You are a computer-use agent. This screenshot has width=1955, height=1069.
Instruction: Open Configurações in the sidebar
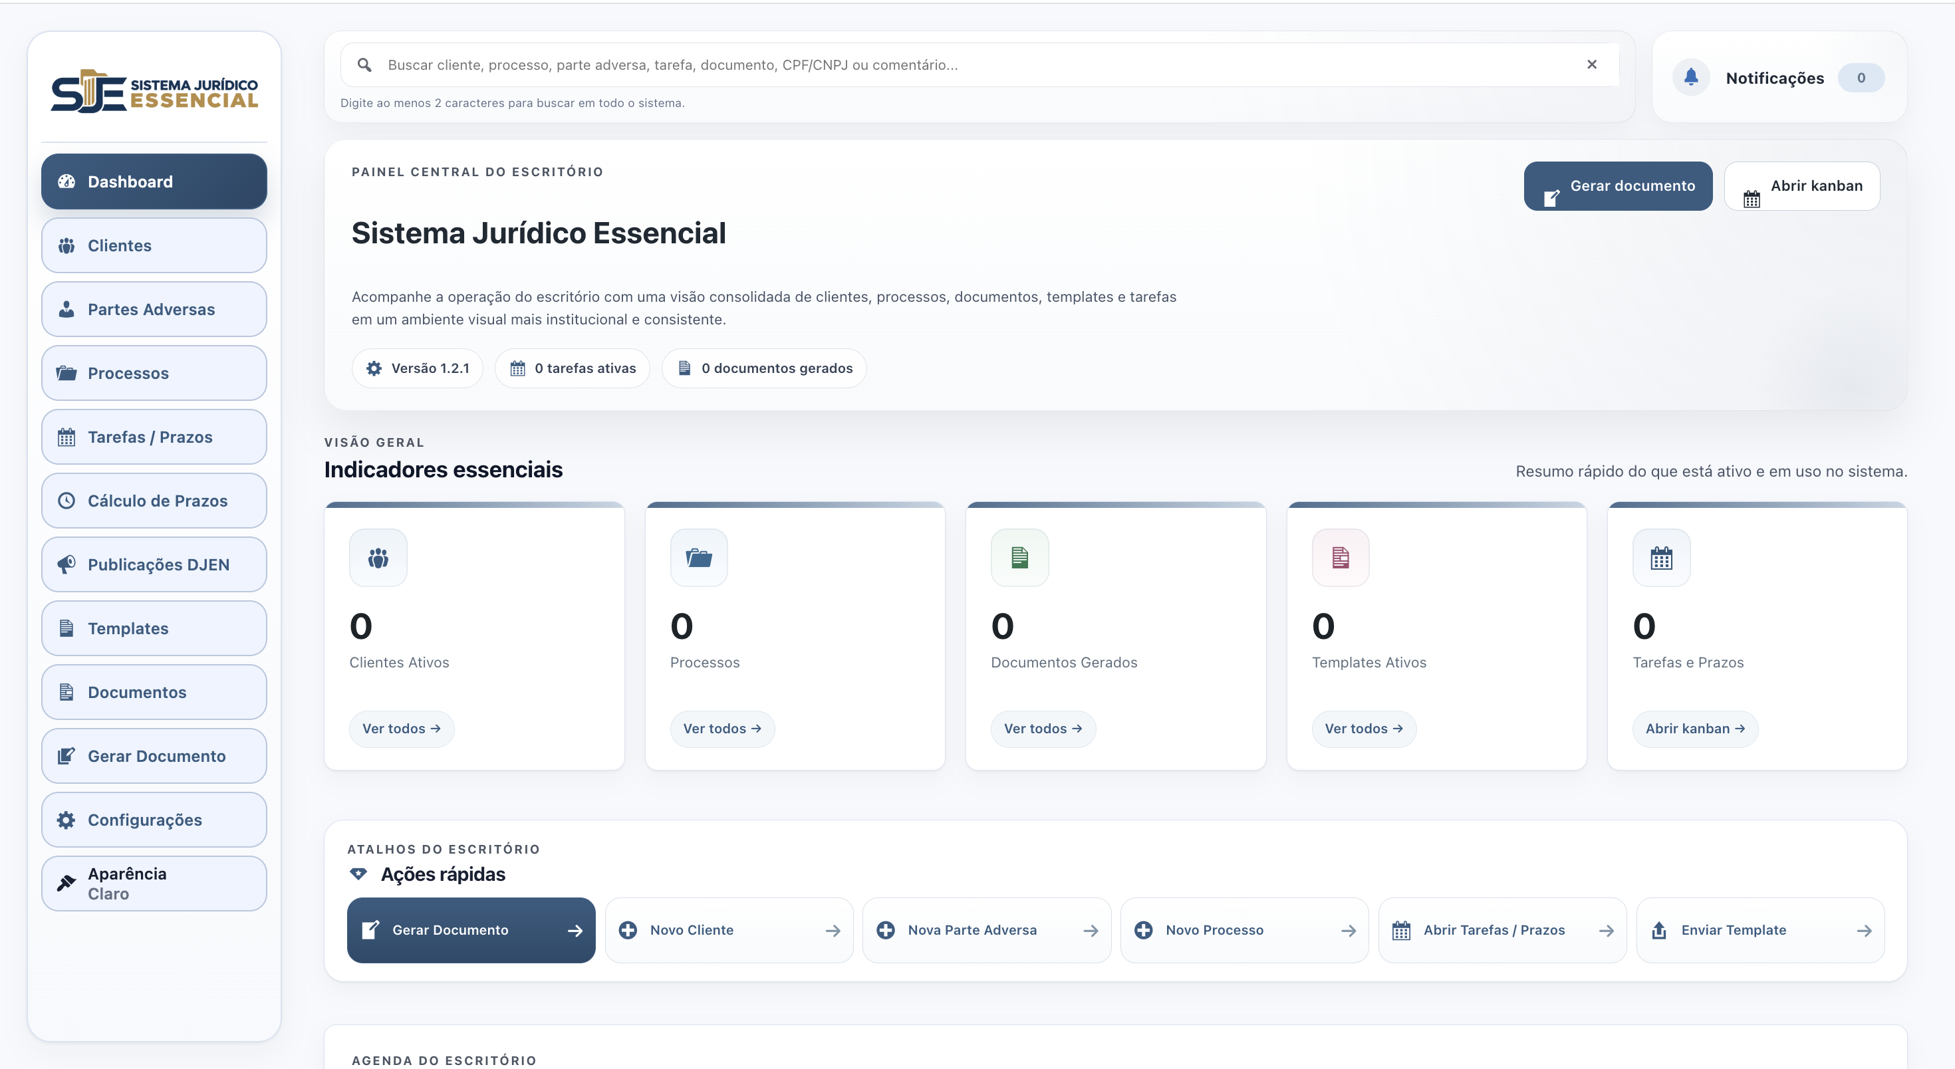click(x=154, y=820)
